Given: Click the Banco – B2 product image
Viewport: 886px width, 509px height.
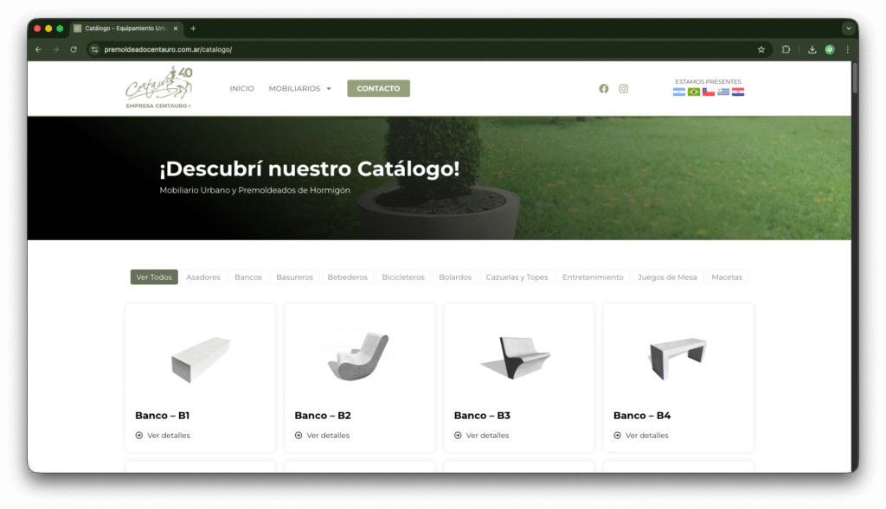Looking at the screenshot, I should 359,356.
